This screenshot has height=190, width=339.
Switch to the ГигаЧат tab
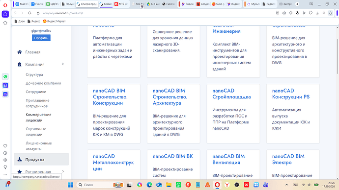169,4
